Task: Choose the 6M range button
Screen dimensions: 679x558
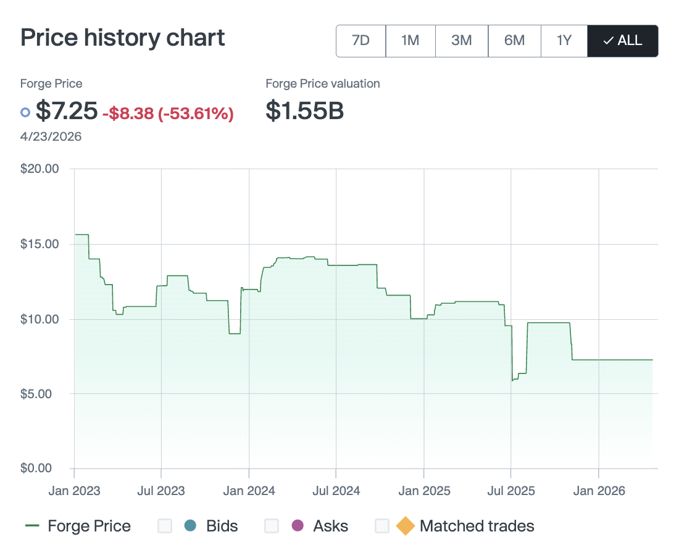Action: (x=514, y=41)
